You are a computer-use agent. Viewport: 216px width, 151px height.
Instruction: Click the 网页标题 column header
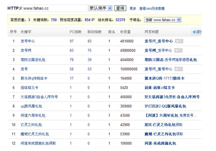[151, 32]
